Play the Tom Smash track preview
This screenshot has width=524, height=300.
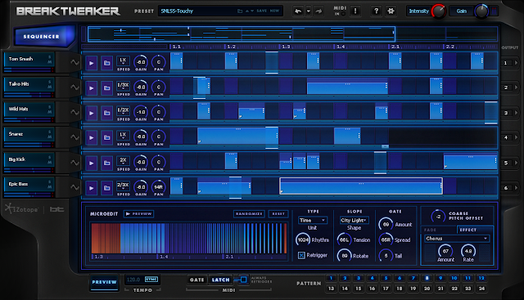point(91,63)
